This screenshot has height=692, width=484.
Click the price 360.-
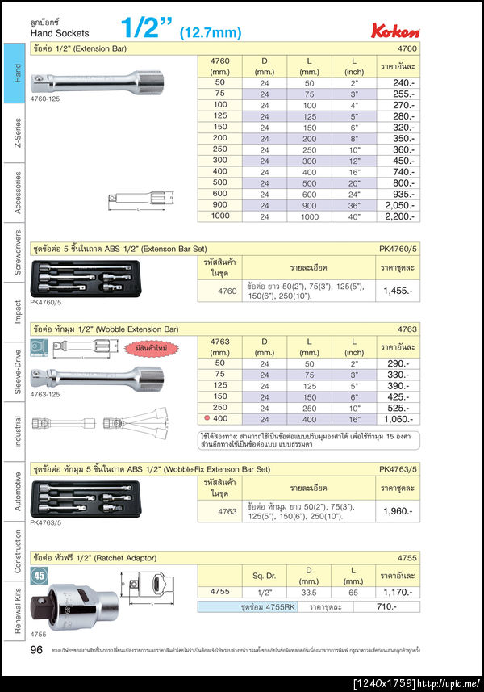(403, 149)
